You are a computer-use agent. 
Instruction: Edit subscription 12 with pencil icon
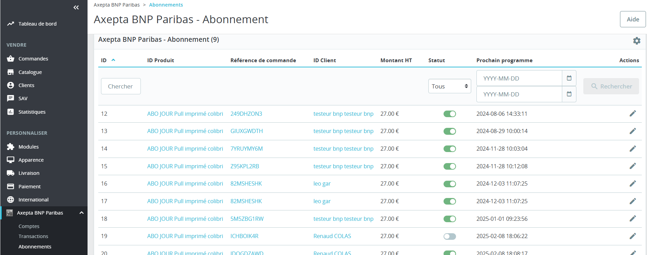[x=633, y=113]
